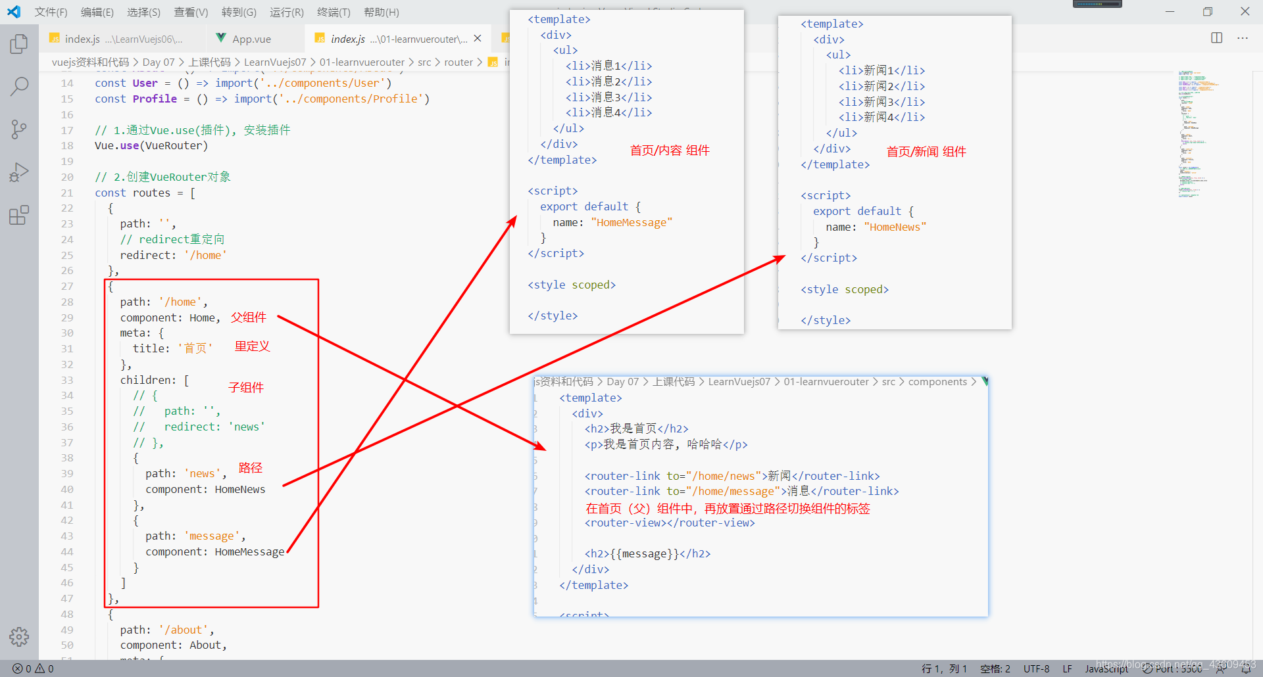Screen dimensions: 1263x677
Task: Open the editor More Actions ellipsis
Action: click(1243, 38)
